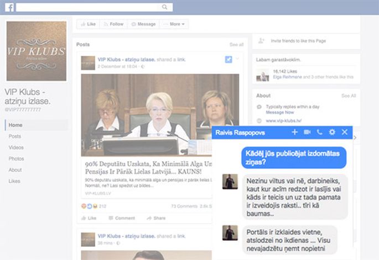The height and width of the screenshot is (260, 379).
Task: Open the Likes section in sidebar
Action: pos(14,181)
